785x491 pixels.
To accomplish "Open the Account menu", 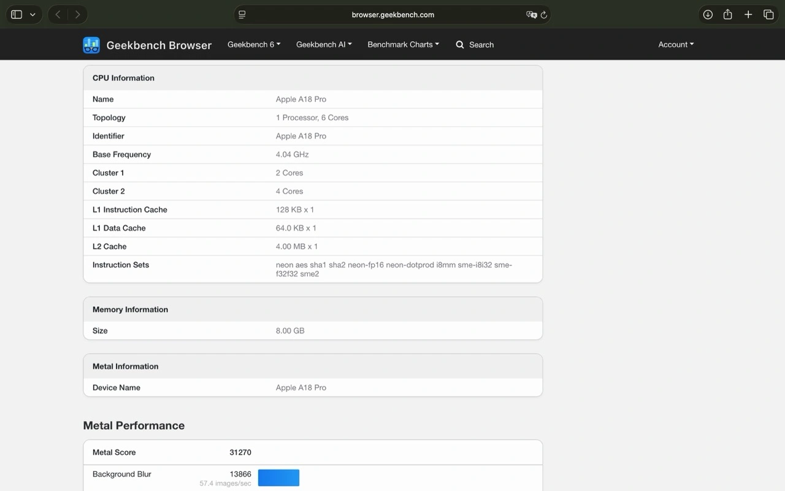I will [676, 45].
